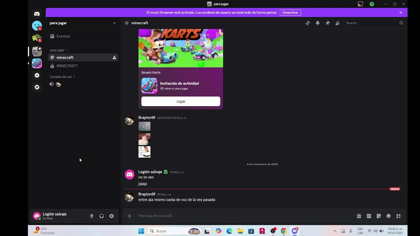Click Legión salvaje username in chat
The height and width of the screenshot is (236, 420).
pyautogui.click(x=150, y=172)
